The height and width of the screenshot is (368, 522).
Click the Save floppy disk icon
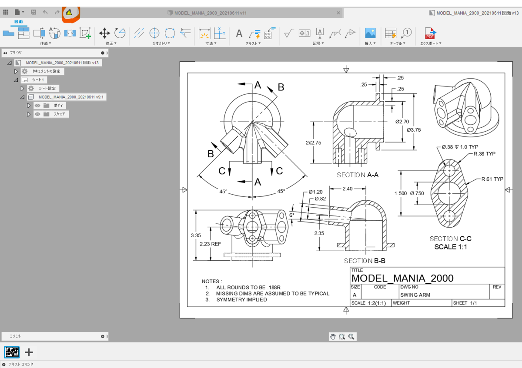(34, 12)
